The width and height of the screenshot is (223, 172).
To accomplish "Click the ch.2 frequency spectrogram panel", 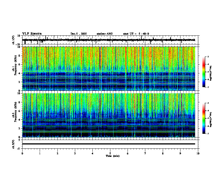I will point(109,115).
